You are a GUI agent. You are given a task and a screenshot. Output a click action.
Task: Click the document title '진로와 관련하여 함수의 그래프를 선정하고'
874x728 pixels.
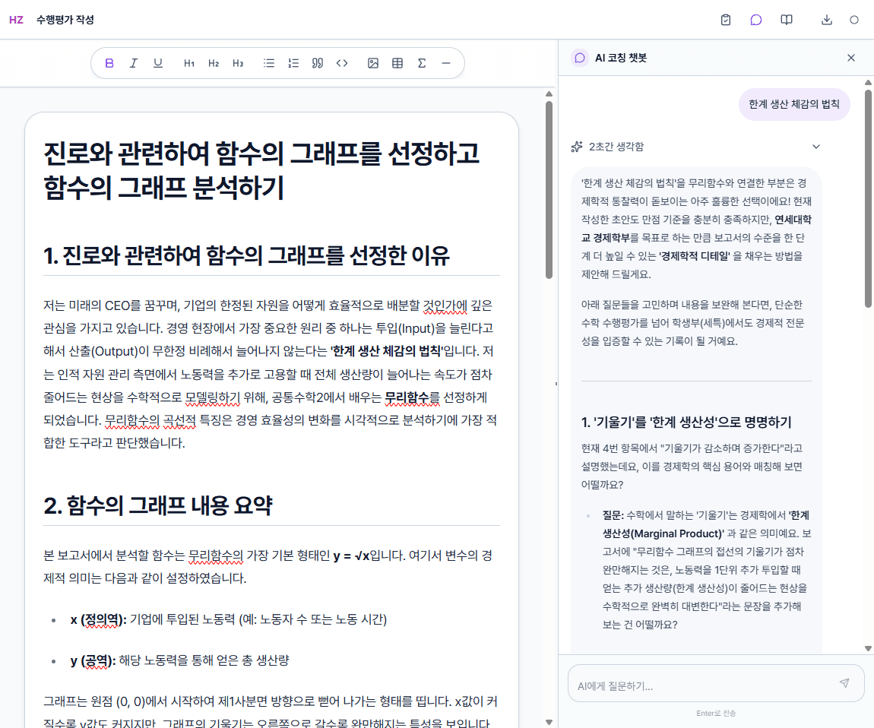pos(261,154)
